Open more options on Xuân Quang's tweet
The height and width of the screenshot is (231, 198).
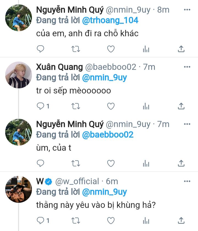[187, 67]
